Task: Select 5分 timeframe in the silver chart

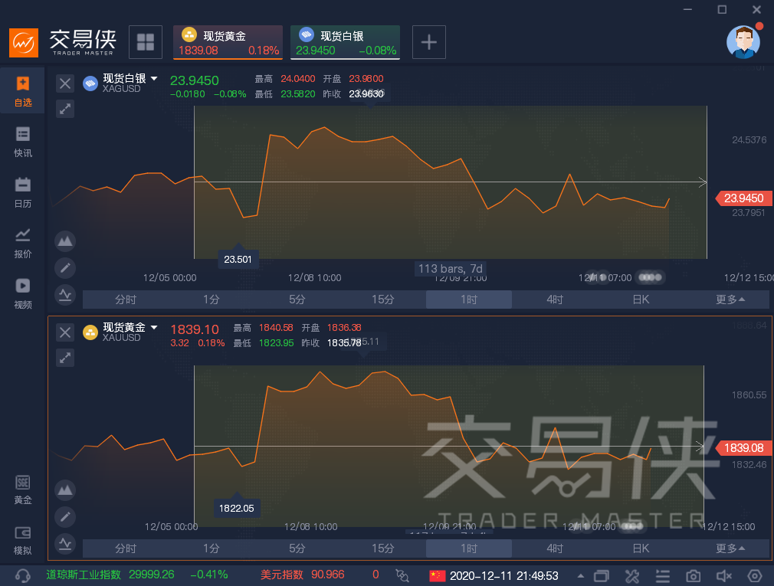Action: click(x=297, y=300)
